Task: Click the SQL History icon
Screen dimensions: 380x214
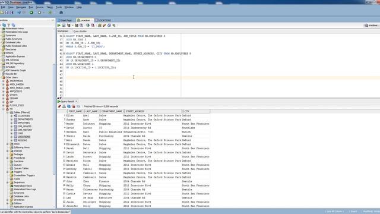Action: [109, 25]
